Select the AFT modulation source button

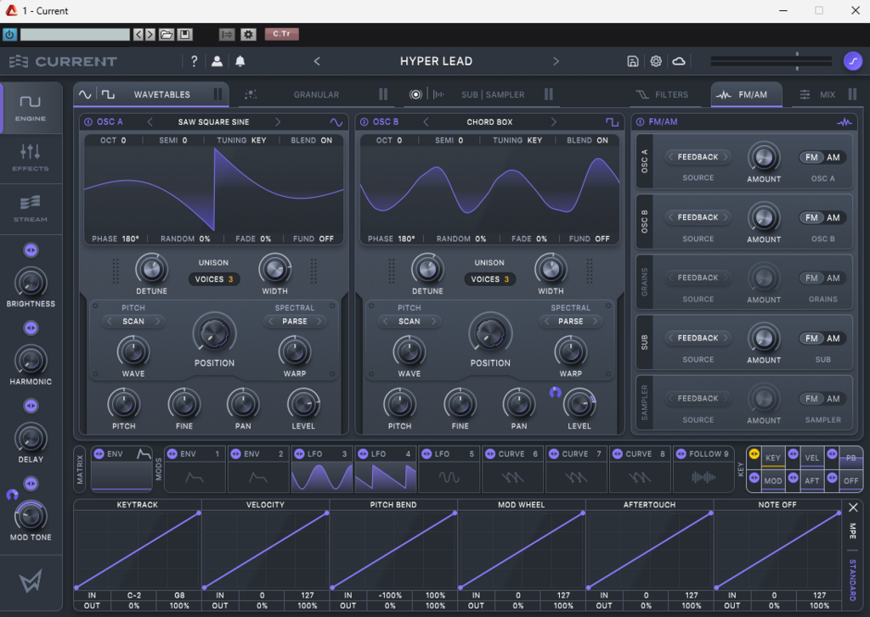click(811, 480)
